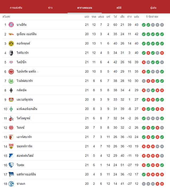Screen dimensions: 170x190
Task: Click the ไฟร์บวร์ก team name
Action: coord(23,53)
